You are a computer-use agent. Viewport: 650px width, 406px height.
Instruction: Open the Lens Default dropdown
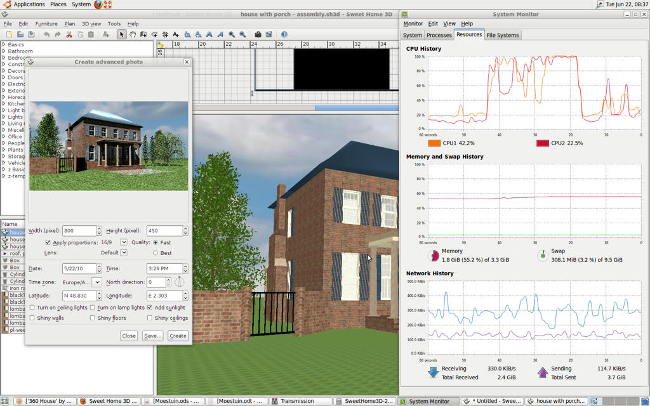pos(124,252)
